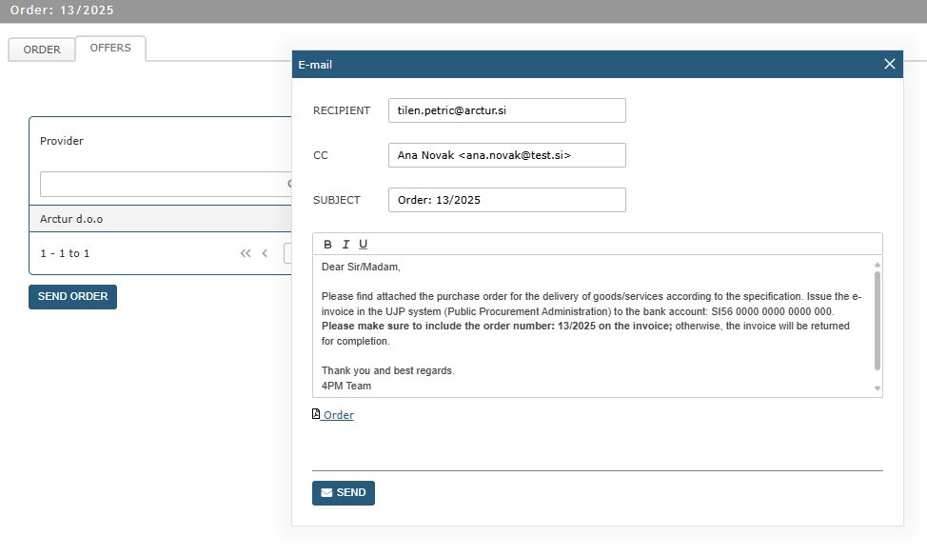Click the email body vertical scrollbar
Viewport: 927px width, 556px height.
[x=877, y=320]
